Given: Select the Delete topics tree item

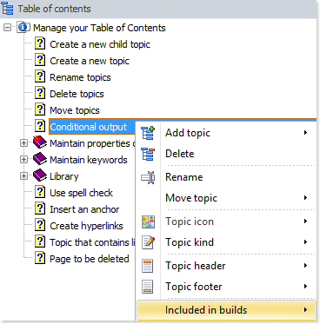Looking at the screenshot, I should click(x=77, y=94).
